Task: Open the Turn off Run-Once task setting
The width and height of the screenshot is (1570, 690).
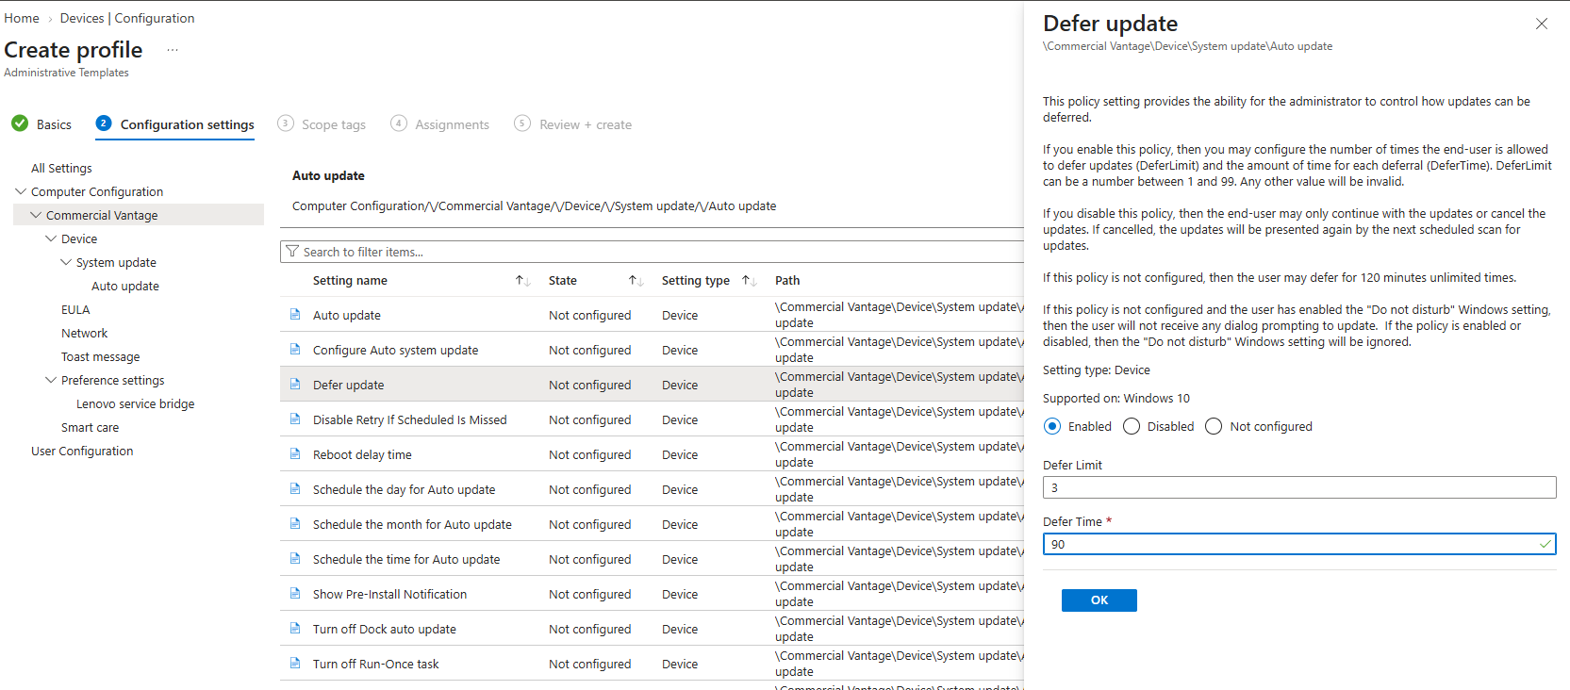Action: pos(376,665)
